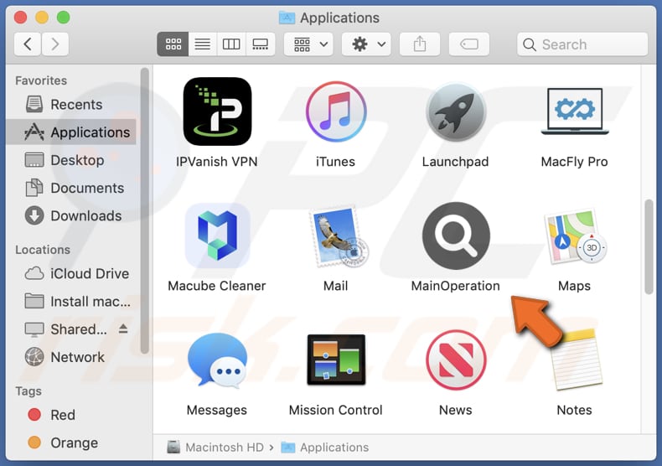
Task: Open the Install mac... volume in sidebar
Action: (71, 302)
